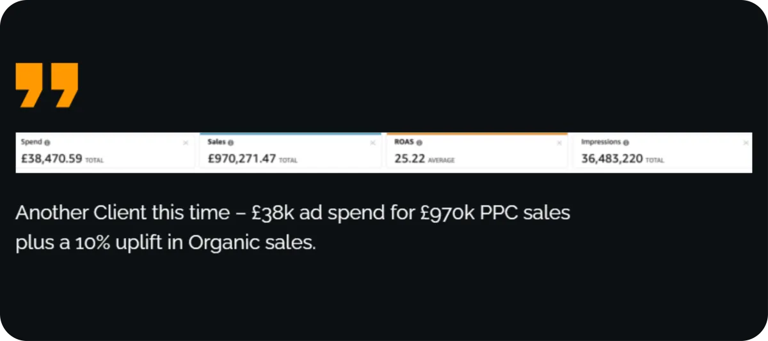The width and height of the screenshot is (768, 341).
Task: Click the AVERAGE label in ROAS card
Action: (442, 160)
